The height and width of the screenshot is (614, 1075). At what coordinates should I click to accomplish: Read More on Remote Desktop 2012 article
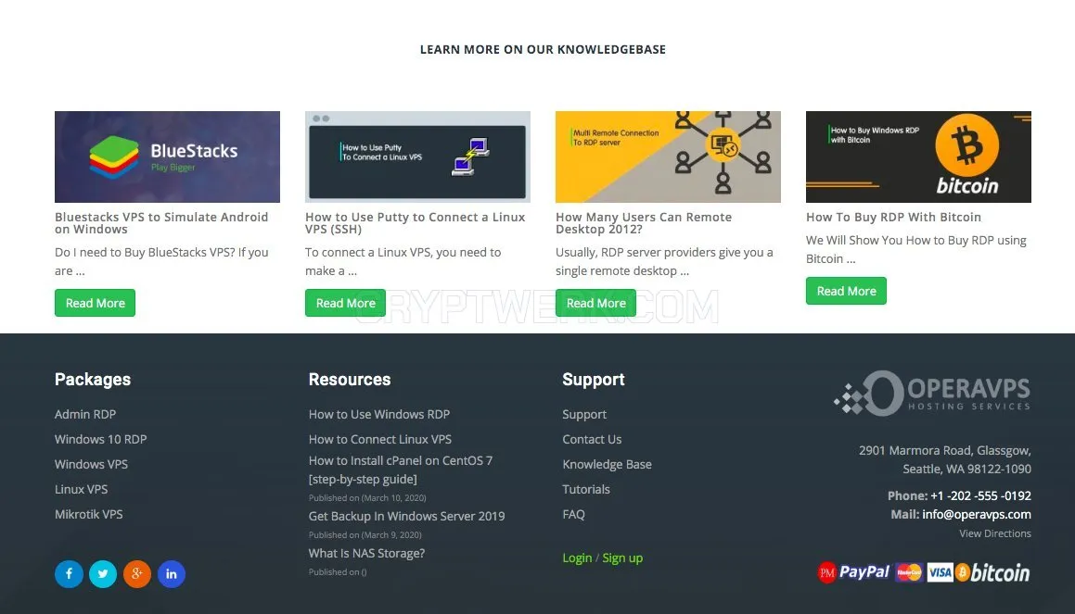tap(595, 303)
